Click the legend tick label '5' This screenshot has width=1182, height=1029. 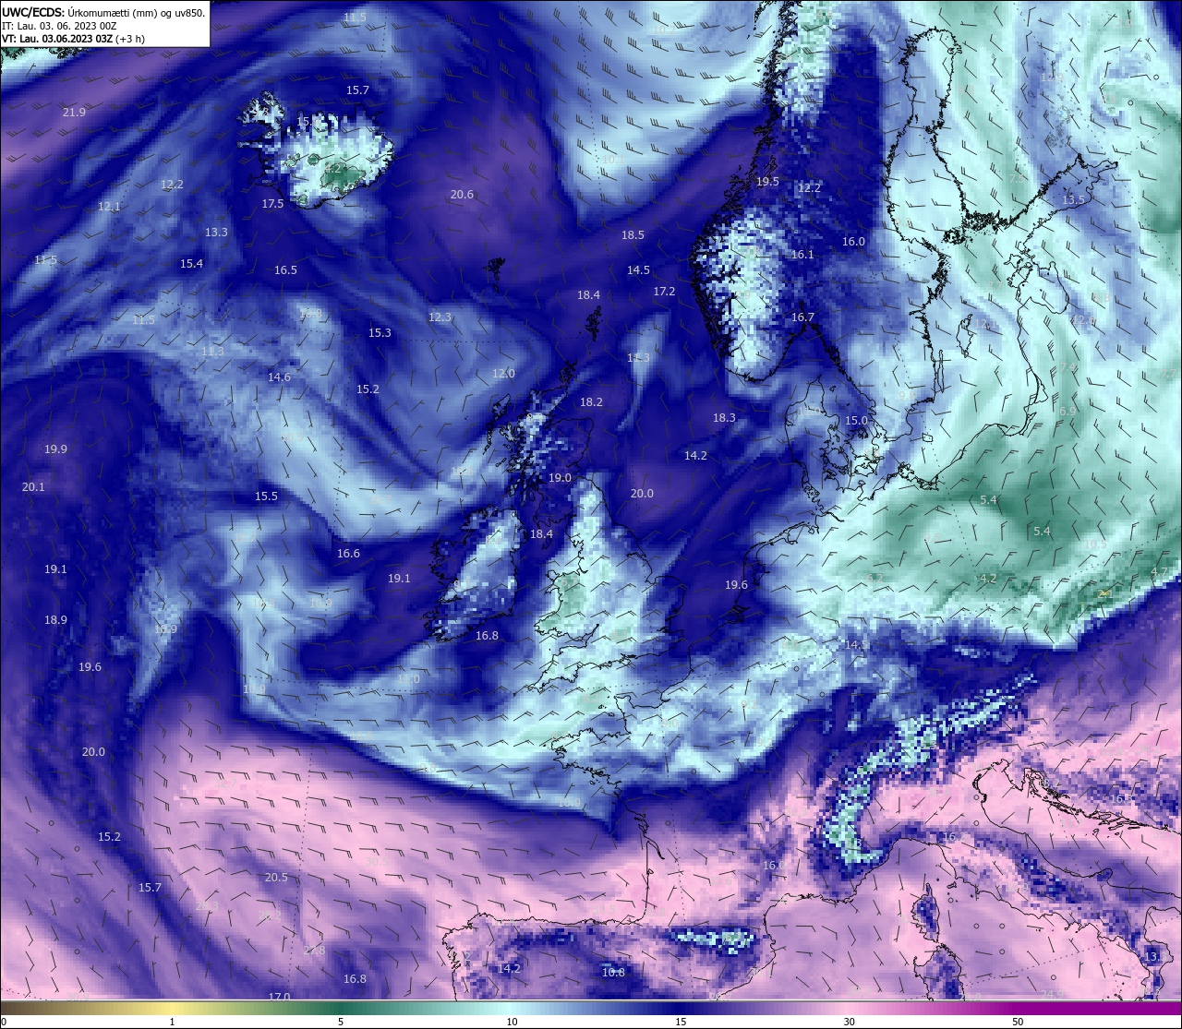click(x=341, y=1022)
